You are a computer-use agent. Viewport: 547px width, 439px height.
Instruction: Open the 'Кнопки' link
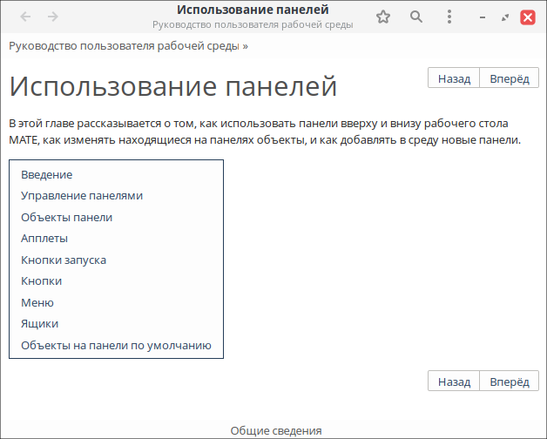[42, 281]
